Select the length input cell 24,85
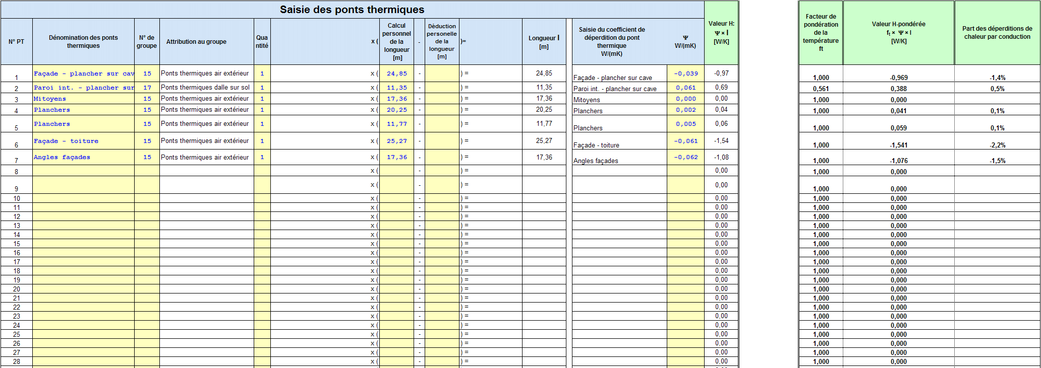The width and height of the screenshot is (1041, 368). tap(396, 73)
